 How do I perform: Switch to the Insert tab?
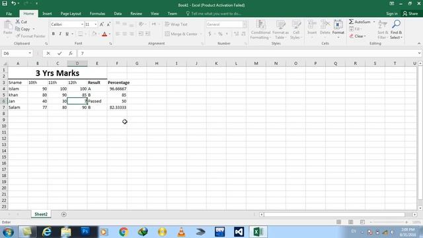pos(47,13)
